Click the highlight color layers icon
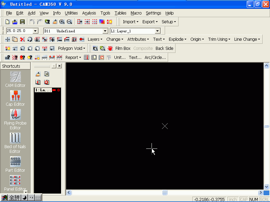This screenshot has width=270, height=202. tap(102, 22)
